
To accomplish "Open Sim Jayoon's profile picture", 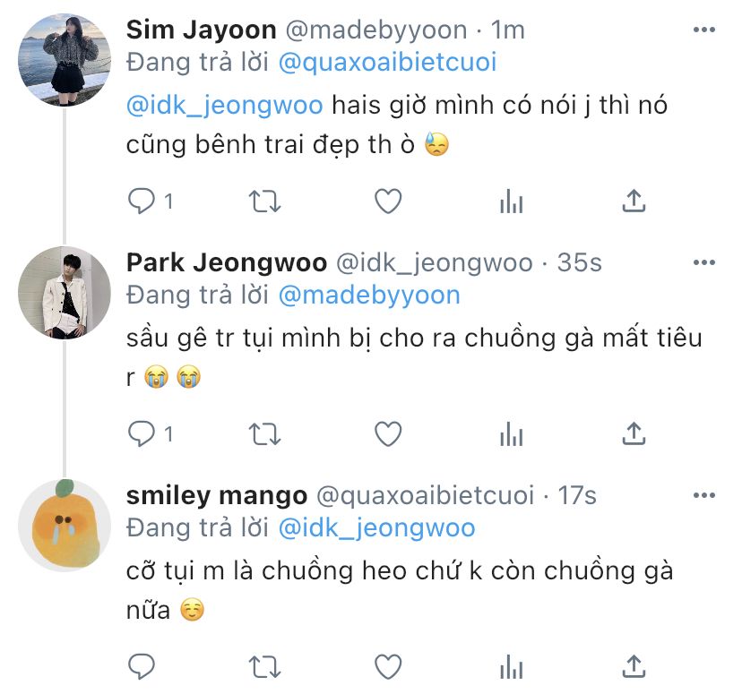I will pyautogui.click(x=64, y=60).
